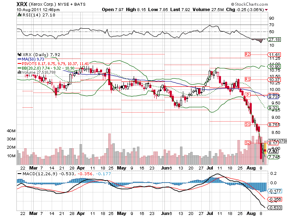Click the (Xerox Corp.) company name
287x217 pixels.
(43, 4)
